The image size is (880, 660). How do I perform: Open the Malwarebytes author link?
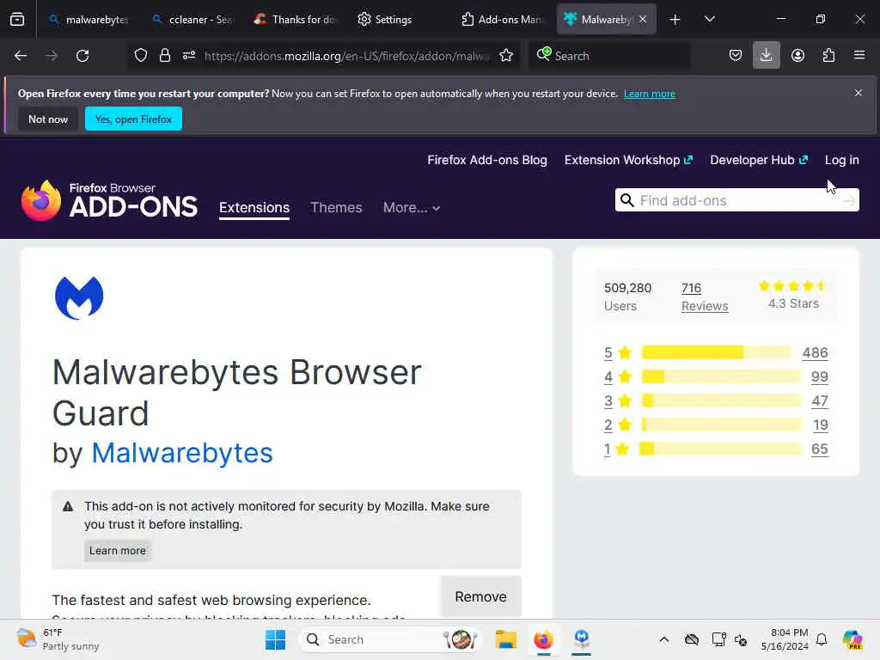(182, 452)
